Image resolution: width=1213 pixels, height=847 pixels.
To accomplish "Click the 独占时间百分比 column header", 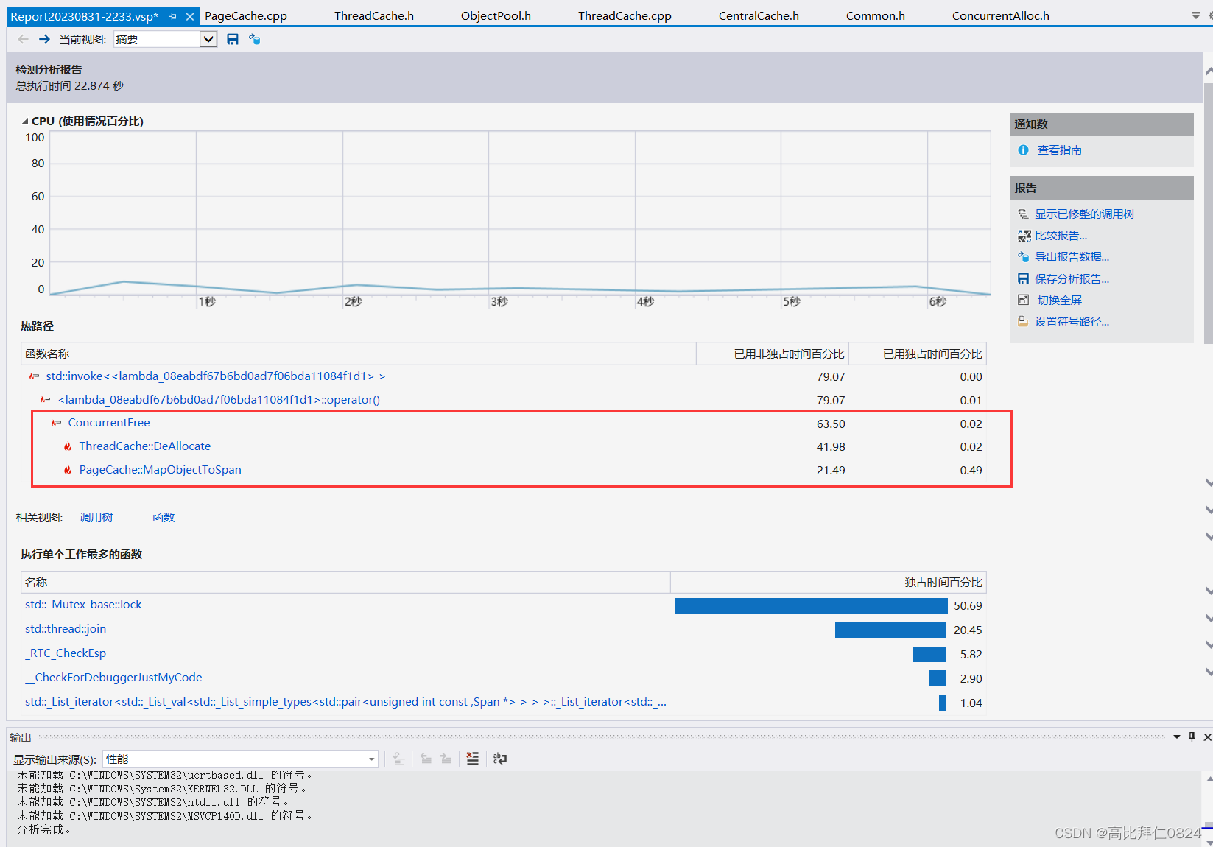I will [x=829, y=583].
